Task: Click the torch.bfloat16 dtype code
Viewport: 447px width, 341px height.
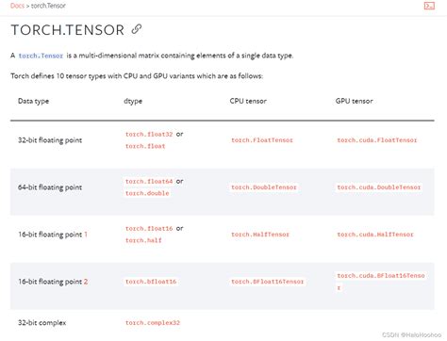Action: coord(151,282)
